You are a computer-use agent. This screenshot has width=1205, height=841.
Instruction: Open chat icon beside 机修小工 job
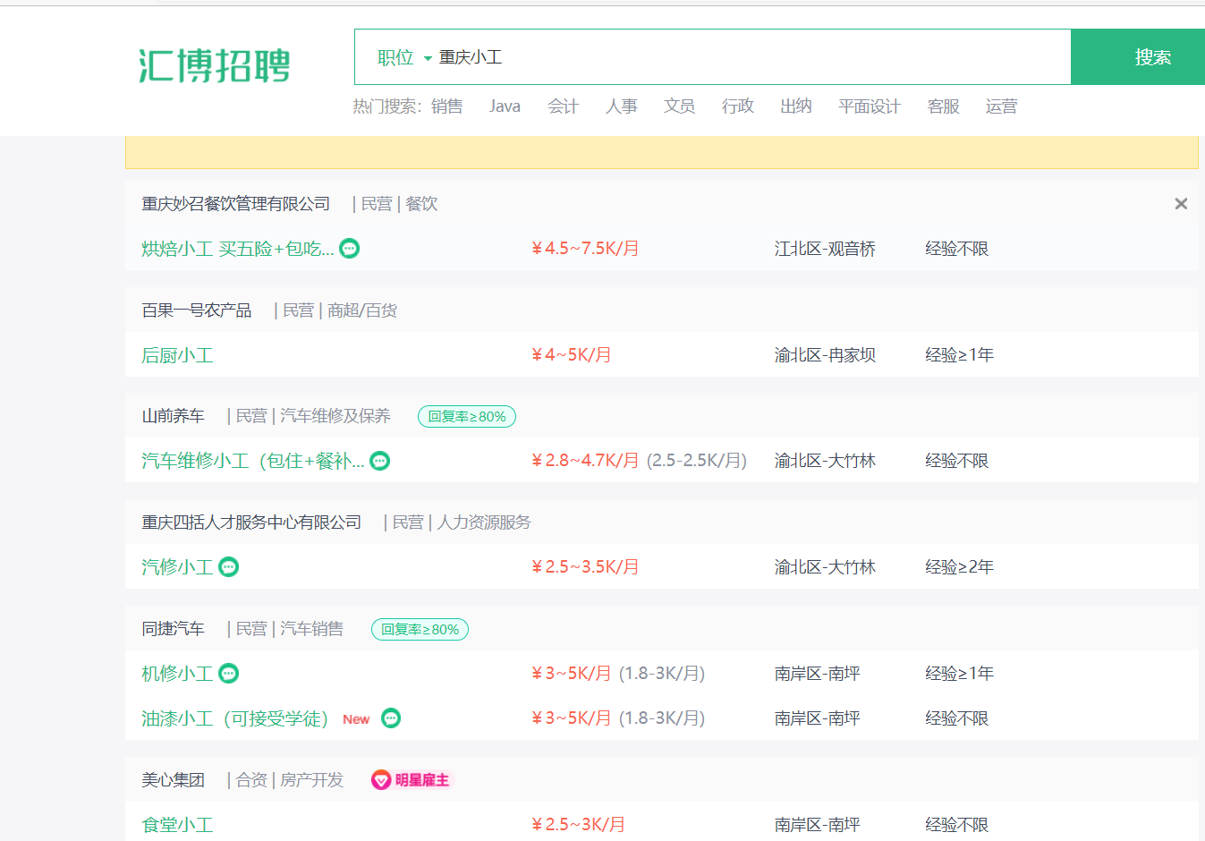[229, 674]
